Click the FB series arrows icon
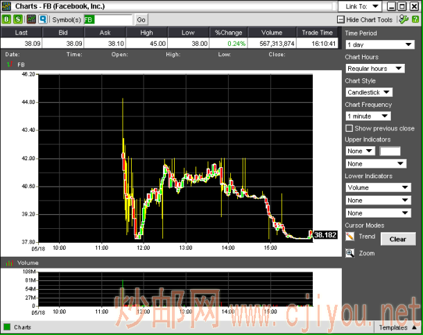This screenshot has height=335, width=423. tap(10, 65)
